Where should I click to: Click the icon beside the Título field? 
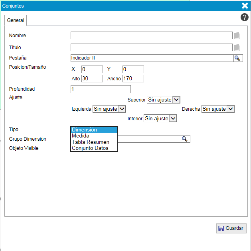(x=237, y=48)
